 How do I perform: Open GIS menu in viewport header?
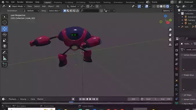click(x=57, y=6)
